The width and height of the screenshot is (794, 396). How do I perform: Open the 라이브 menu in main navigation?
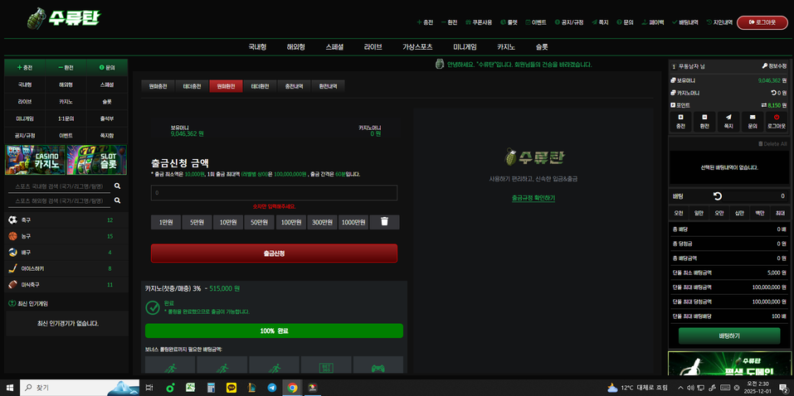[373, 47]
